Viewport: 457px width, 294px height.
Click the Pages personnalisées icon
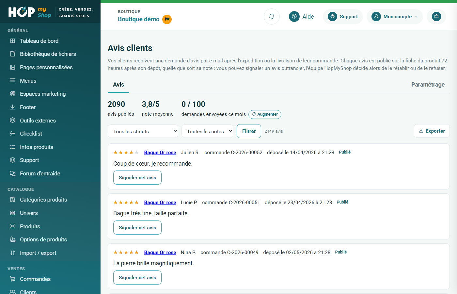tap(12, 67)
